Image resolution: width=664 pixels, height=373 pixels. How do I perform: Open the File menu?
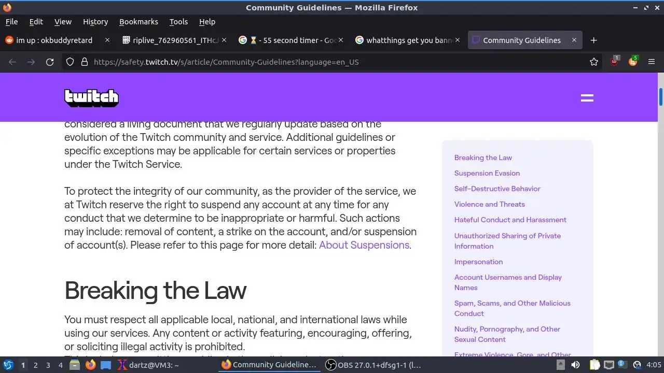pos(11,22)
